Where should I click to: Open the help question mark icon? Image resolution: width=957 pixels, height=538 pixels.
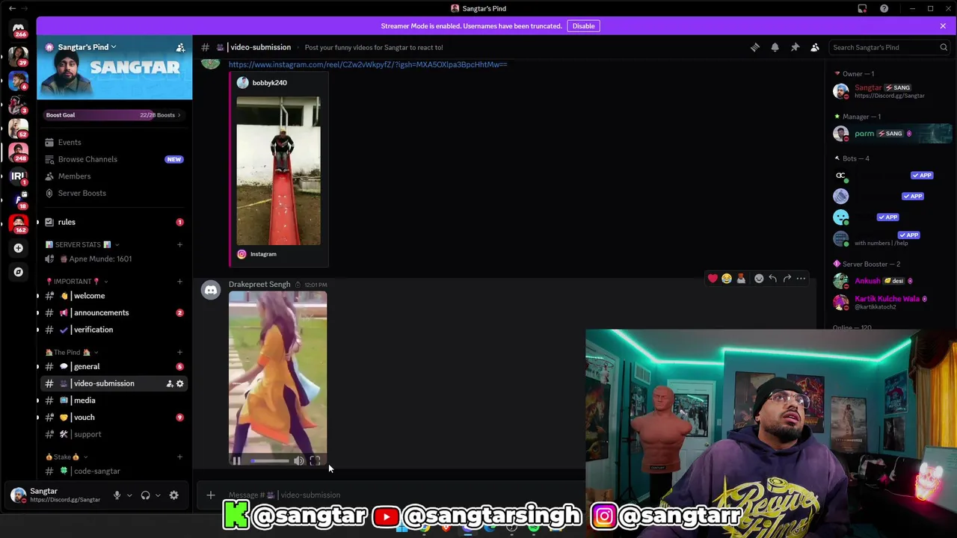point(884,8)
